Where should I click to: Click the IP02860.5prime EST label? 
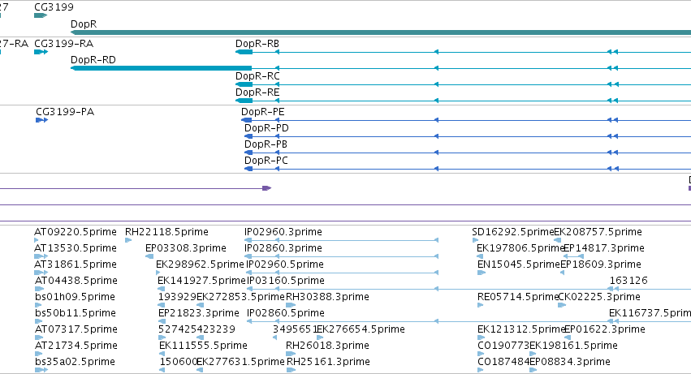[x=286, y=313]
